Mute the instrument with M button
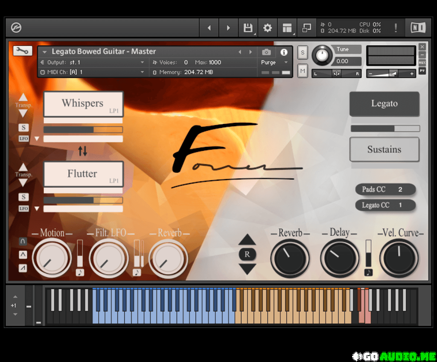 (303, 71)
